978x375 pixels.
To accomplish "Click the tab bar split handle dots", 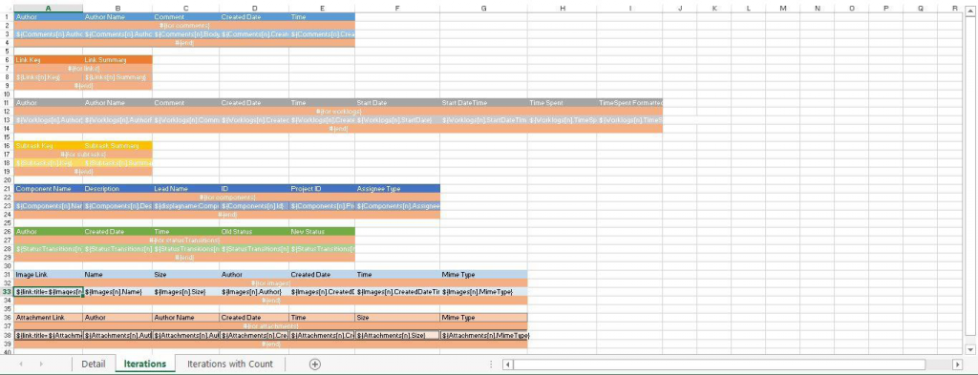I will click(x=491, y=365).
